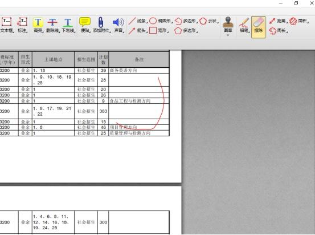This screenshot has width=315, height=235.
Task: Click the 图章 stamp tool icon
Action: 228,25
